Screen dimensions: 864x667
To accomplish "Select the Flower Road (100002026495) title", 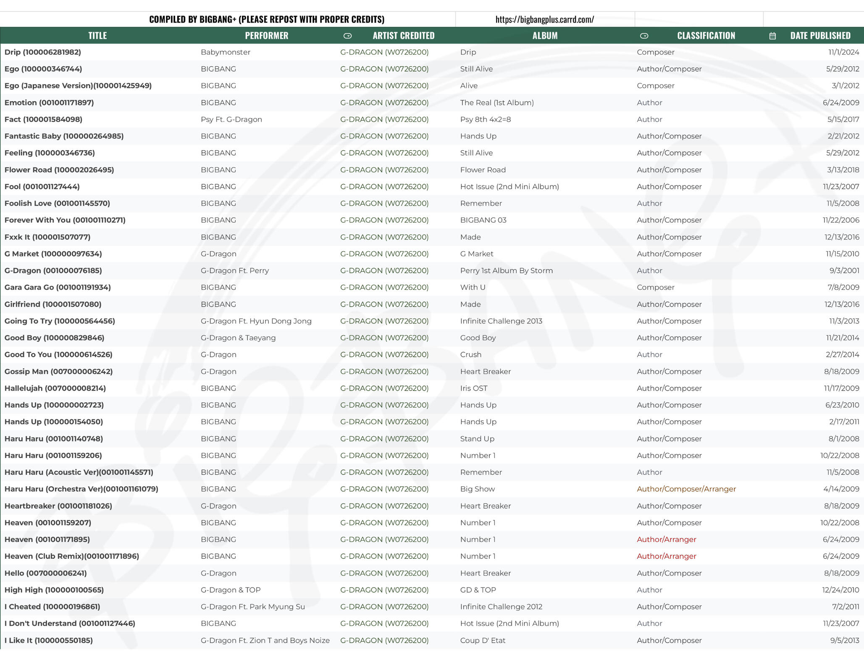I will click(x=59, y=170).
